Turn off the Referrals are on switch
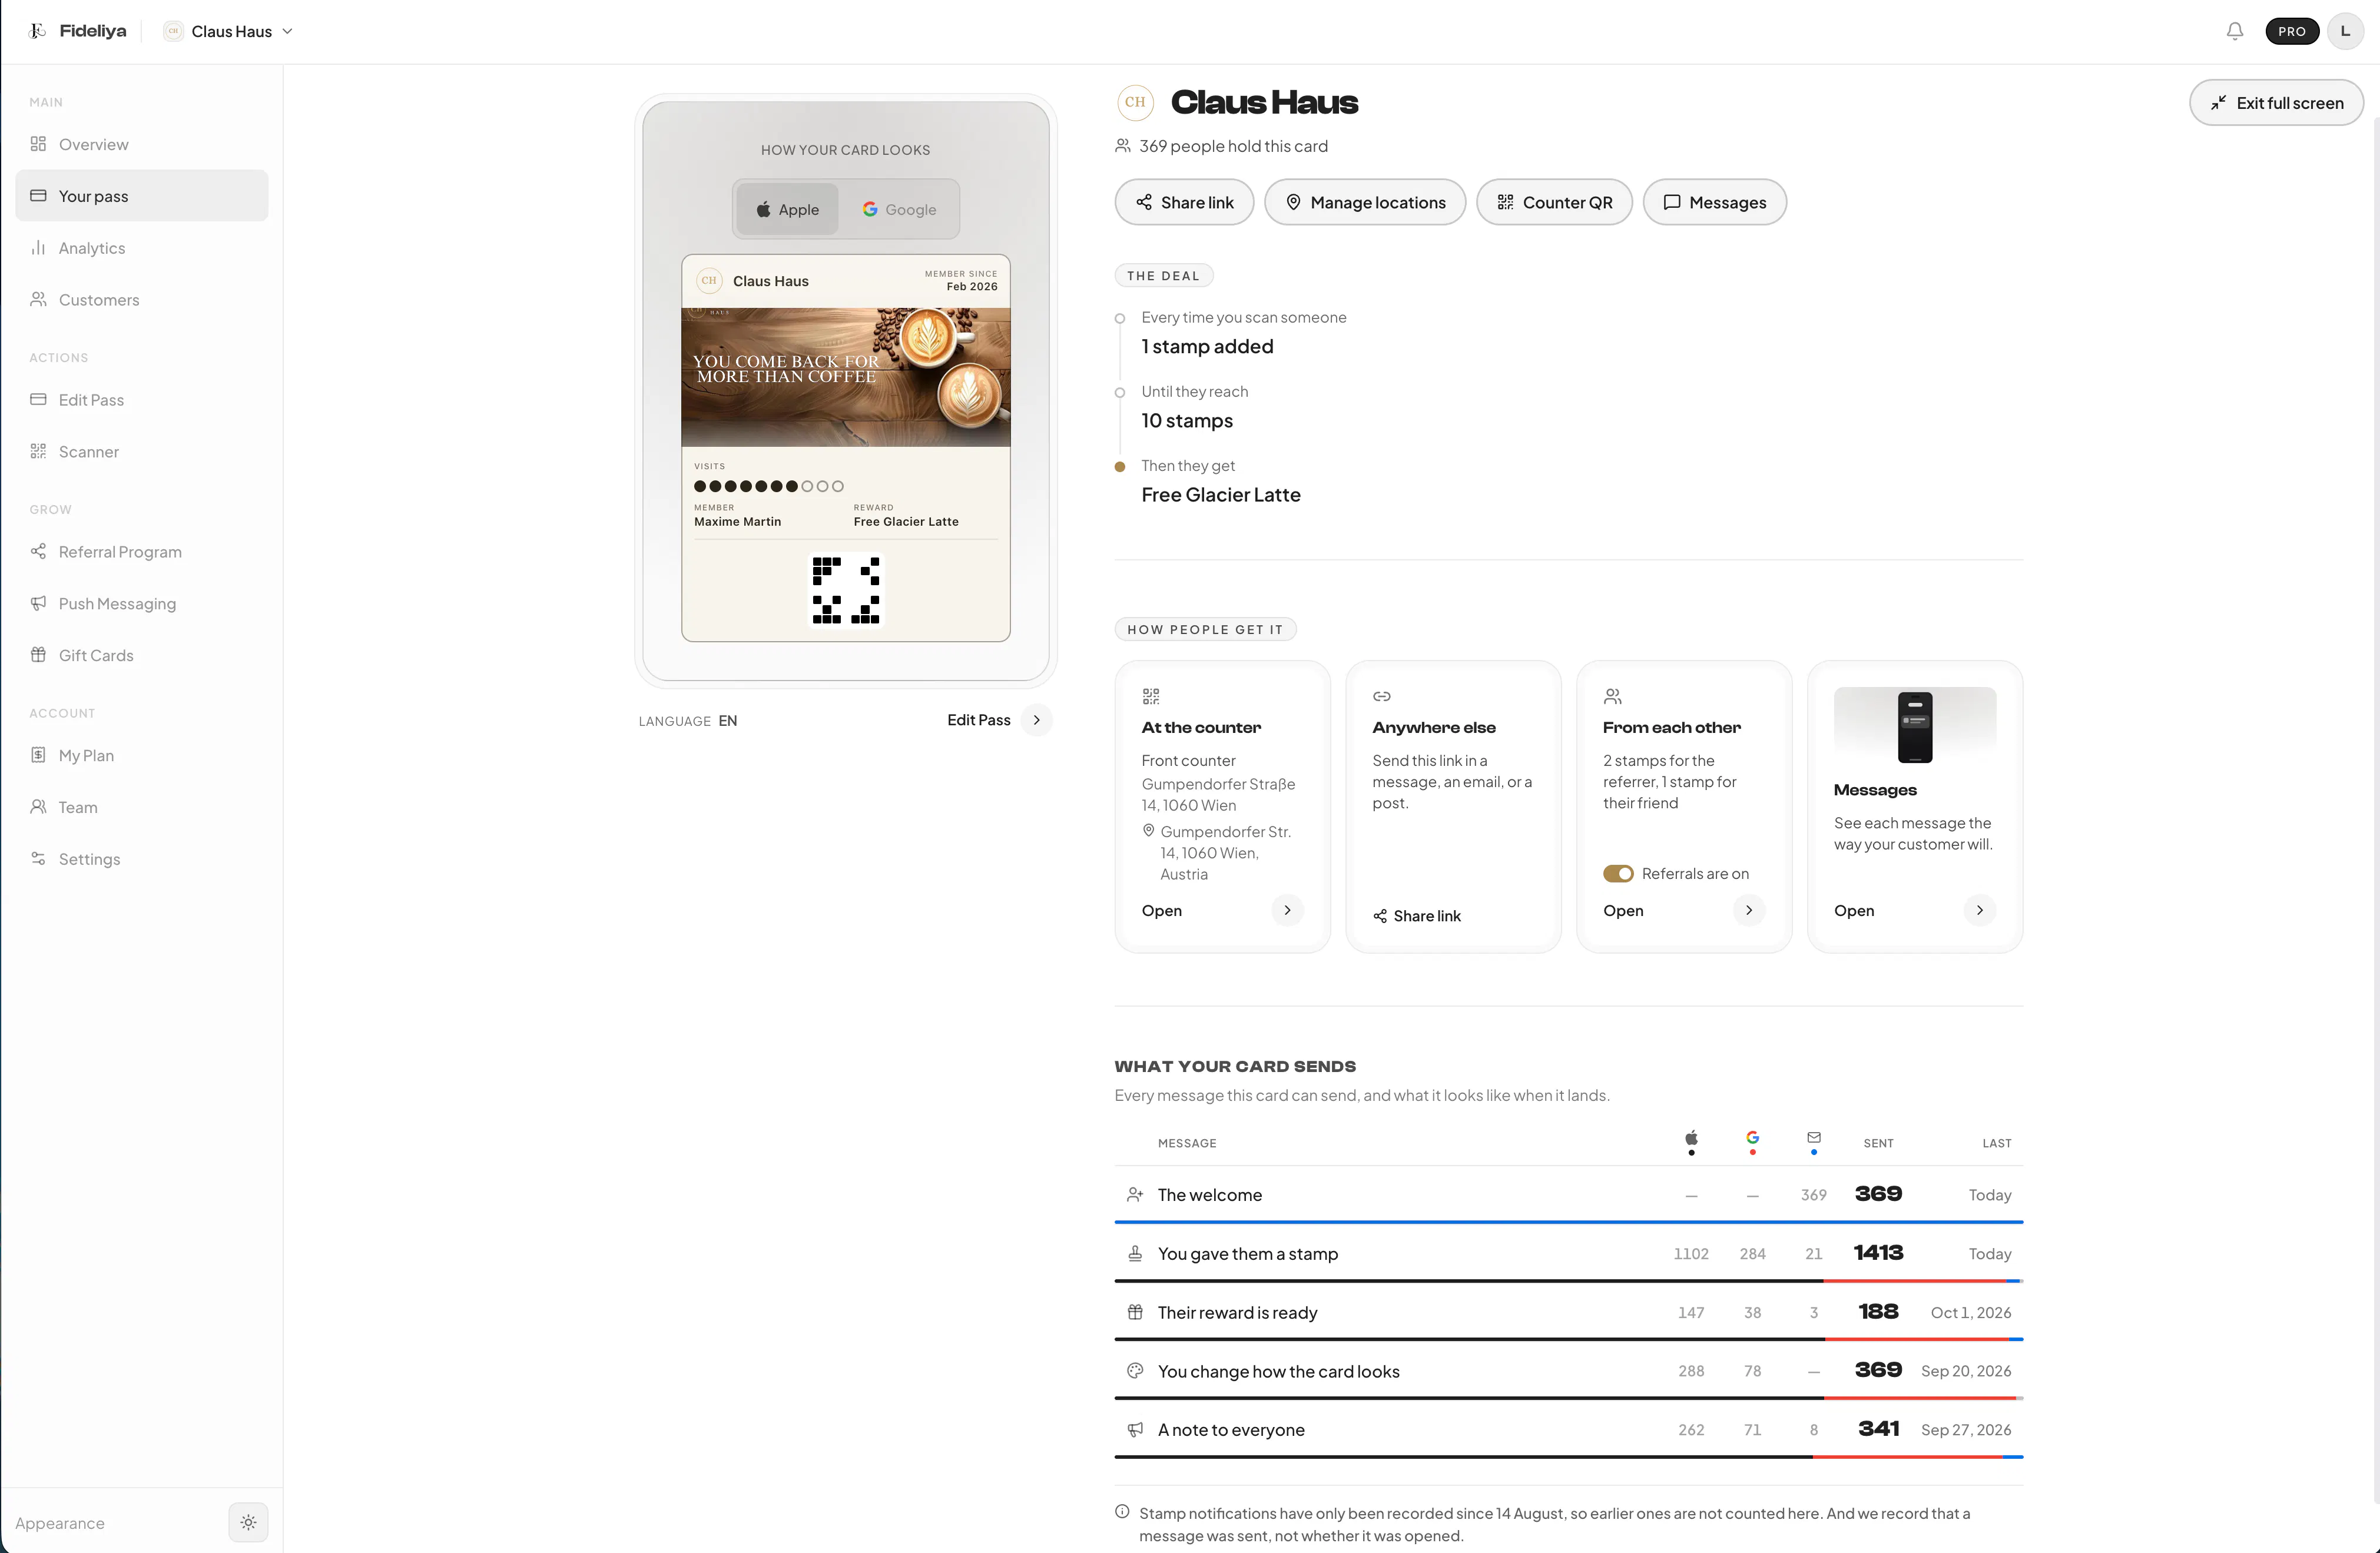 click(1618, 873)
